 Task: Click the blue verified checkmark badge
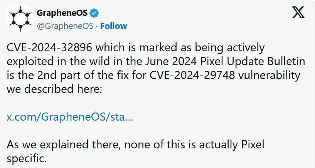click(x=94, y=13)
